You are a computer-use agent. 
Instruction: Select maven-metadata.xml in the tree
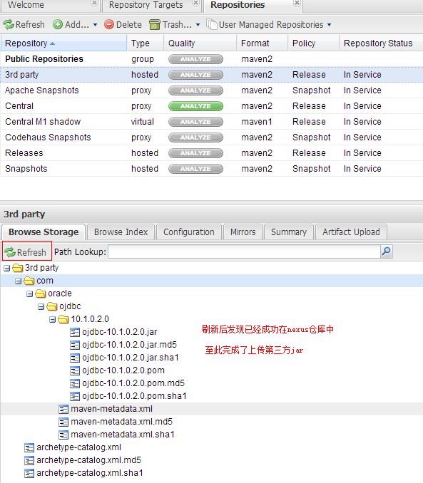pos(112,409)
